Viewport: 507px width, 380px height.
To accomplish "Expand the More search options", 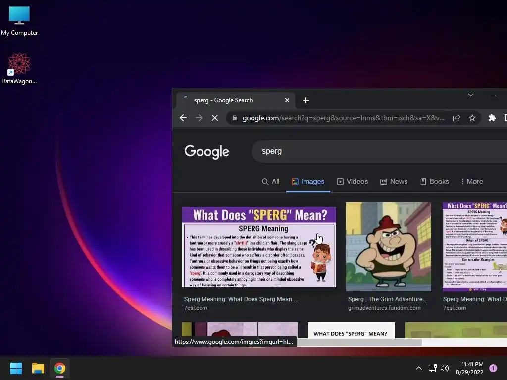I will coord(472,181).
